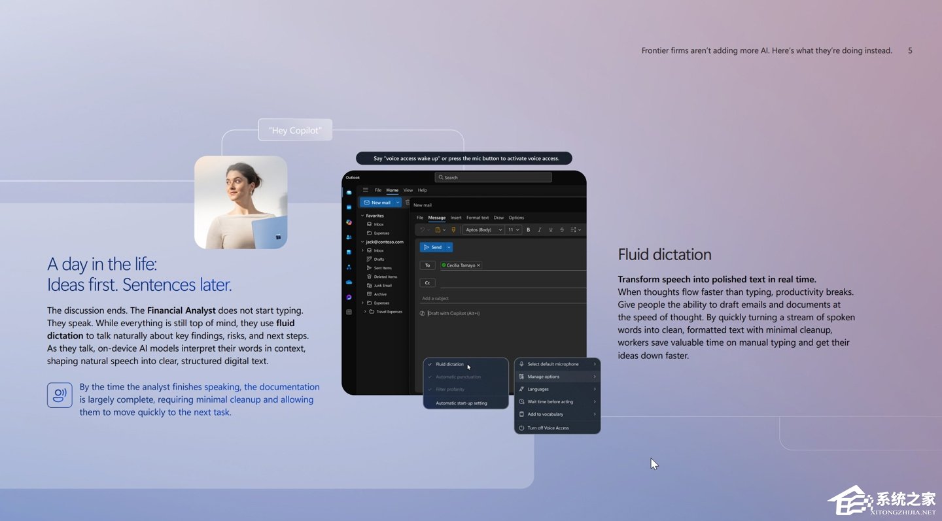Image resolution: width=942 pixels, height=521 pixels.
Task: Switch to the Draw tab in New mail
Action: 498,218
